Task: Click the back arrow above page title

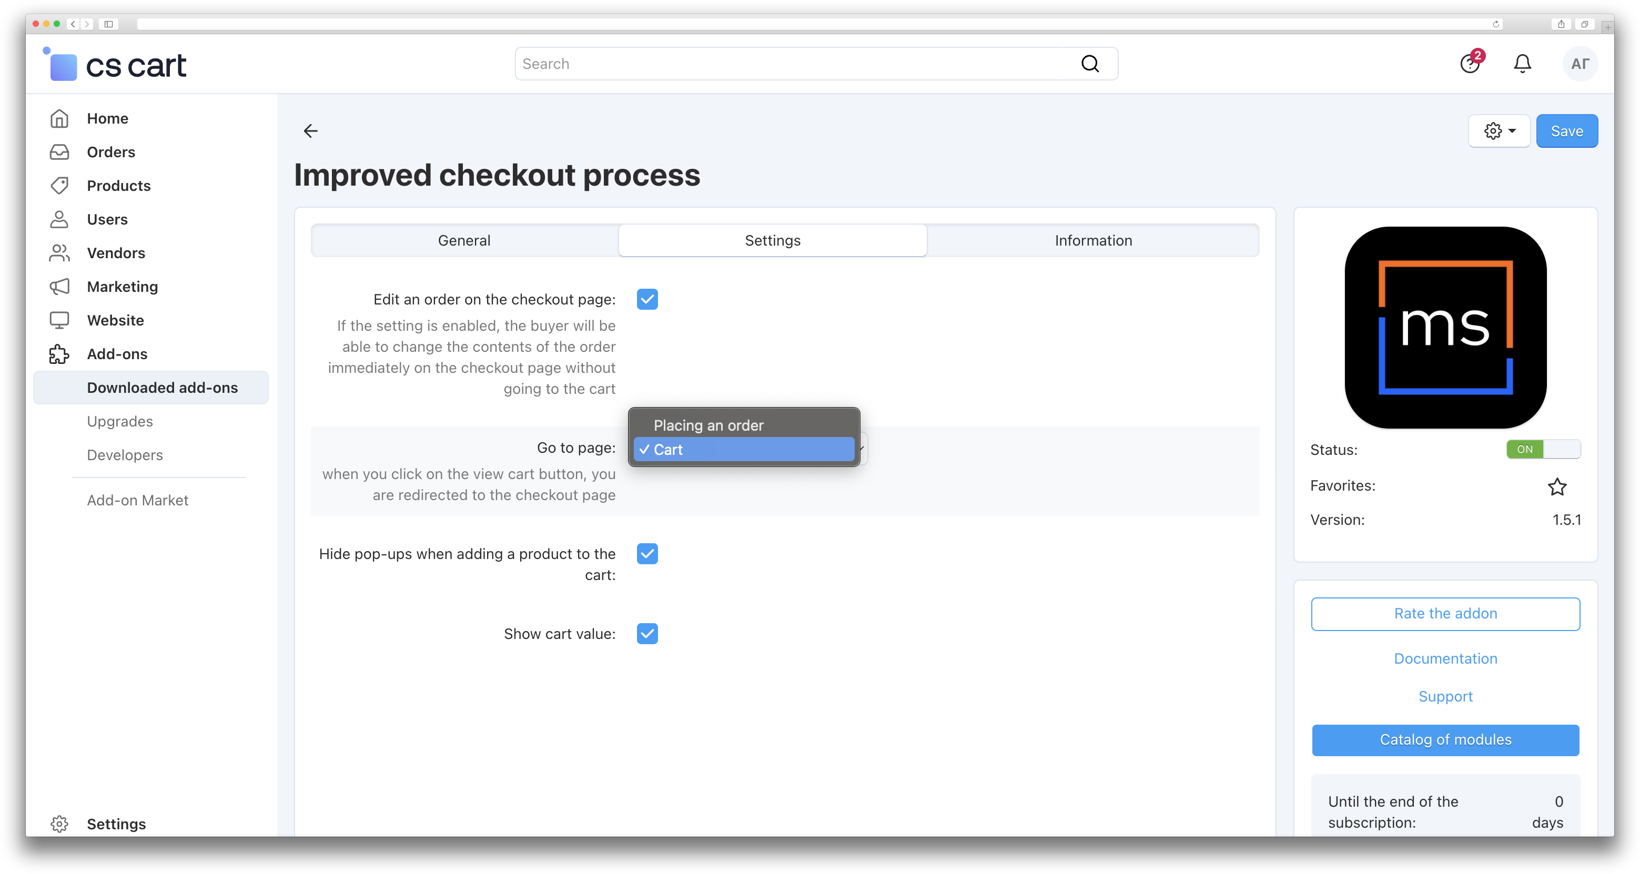Action: [311, 131]
